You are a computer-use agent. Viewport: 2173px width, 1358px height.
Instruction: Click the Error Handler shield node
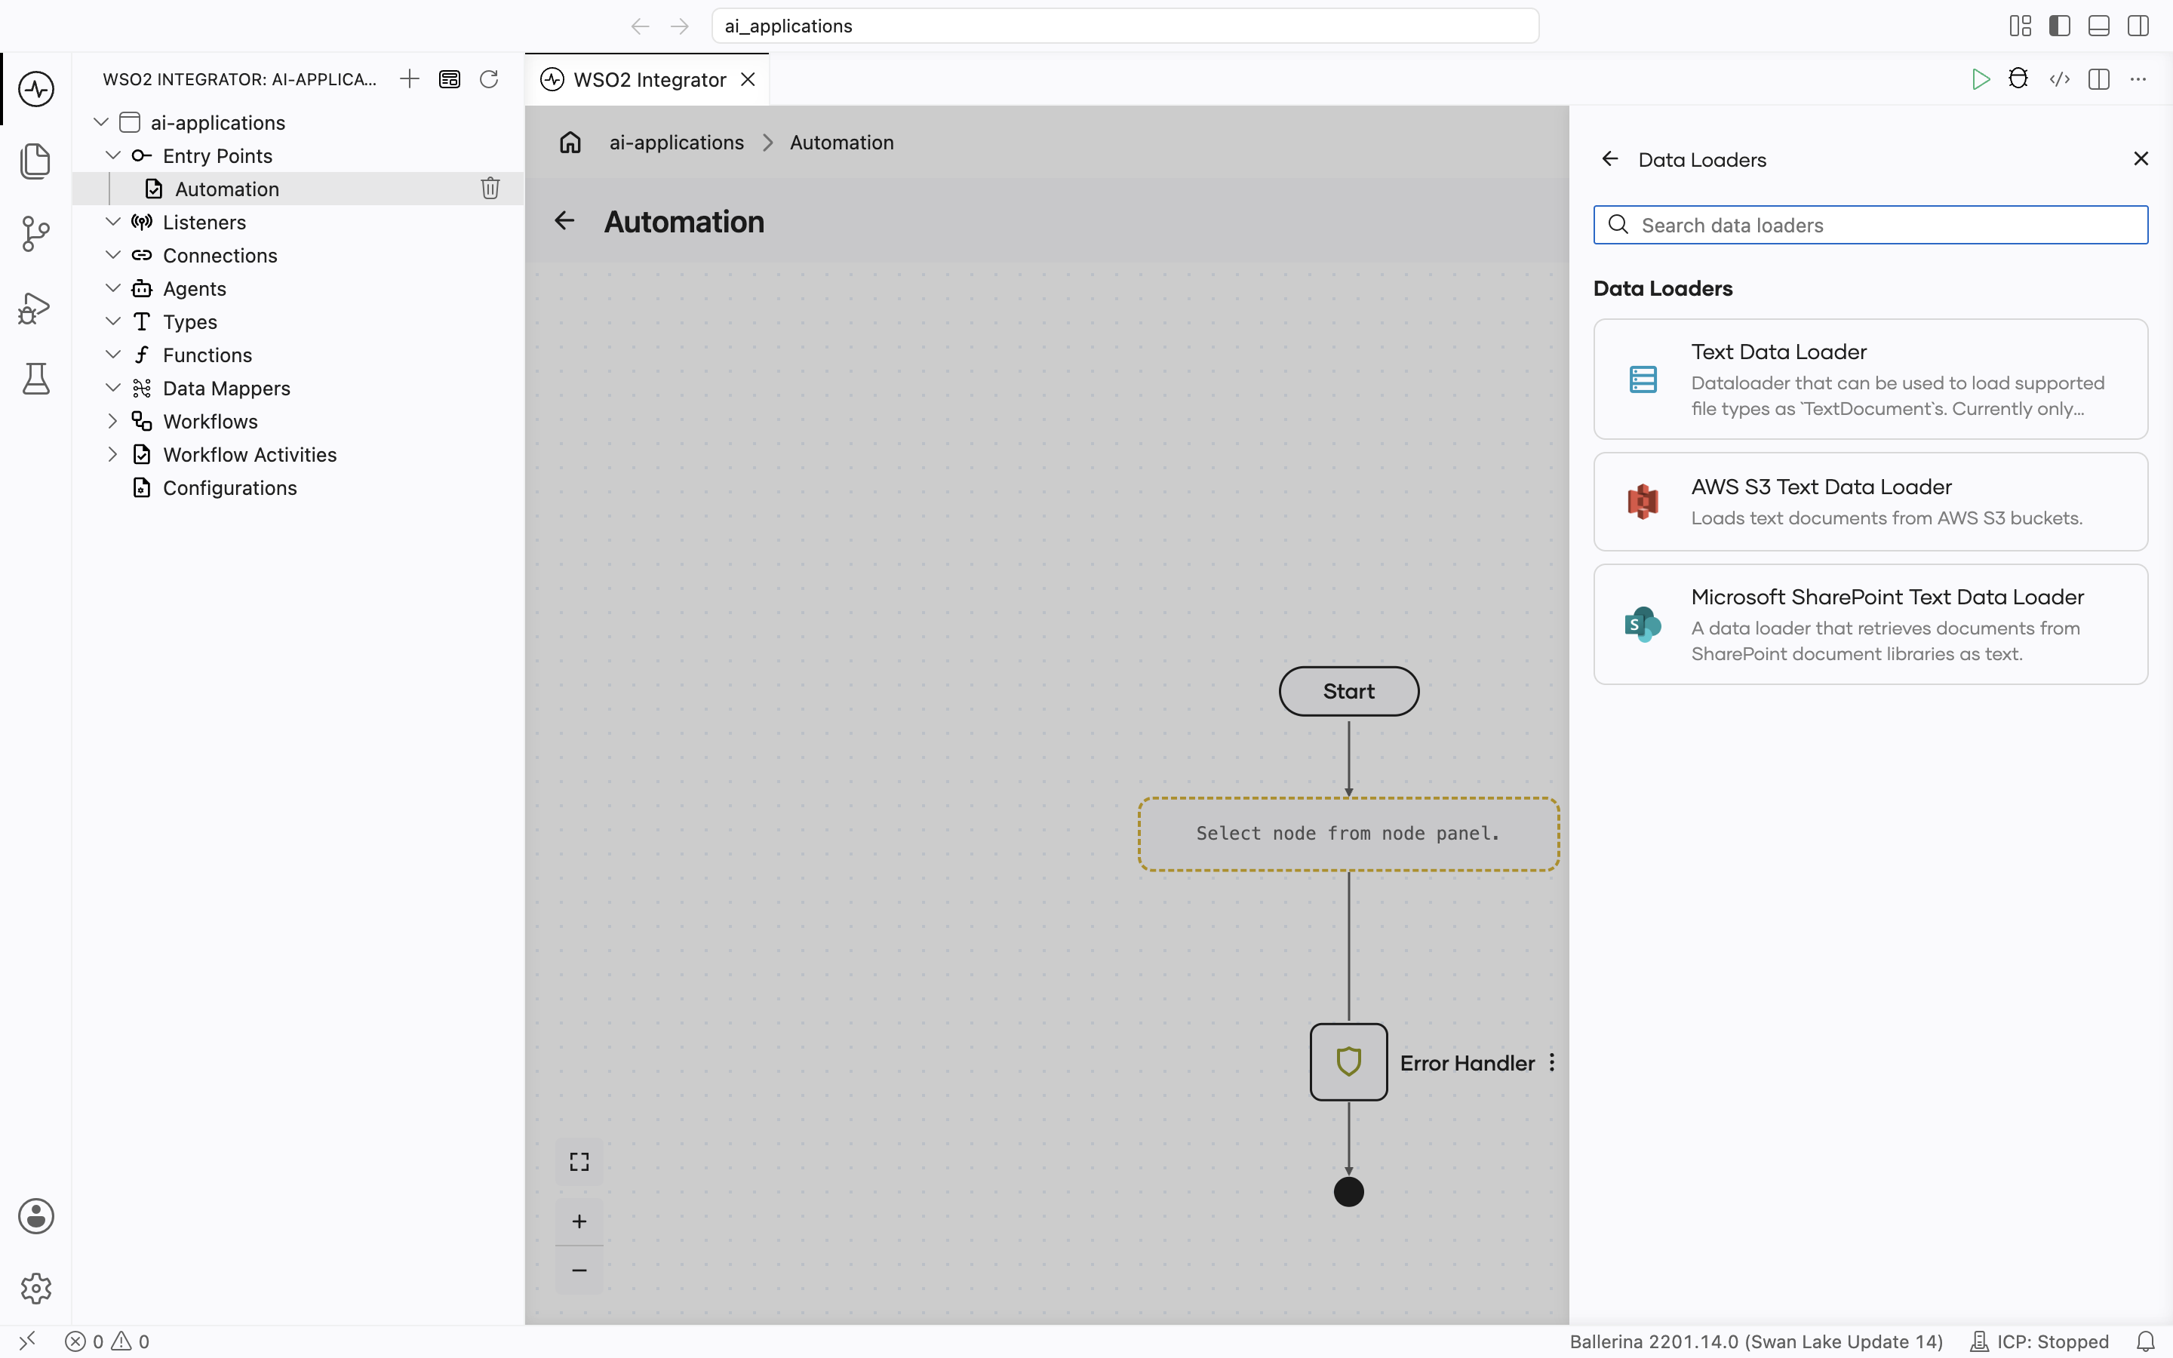[x=1349, y=1062]
